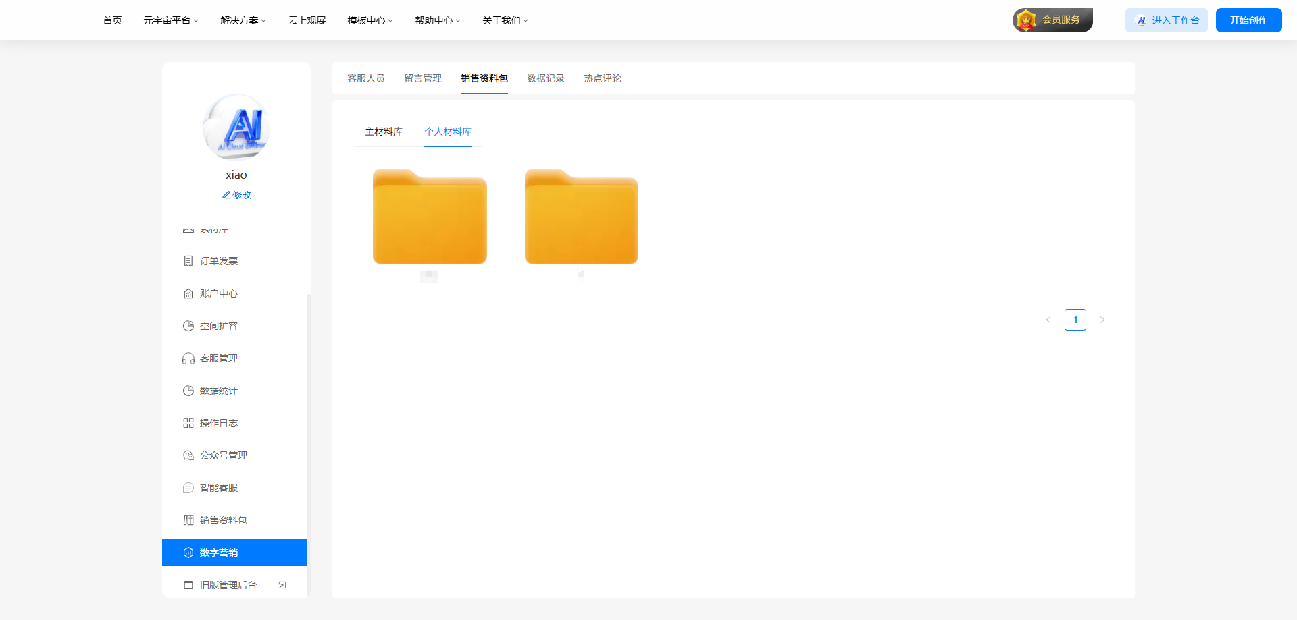1297x620 pixels.
Task: Expand the 元宇宙平台 dropdown menu
Action: pyautogui.click(x=170, y=20)
